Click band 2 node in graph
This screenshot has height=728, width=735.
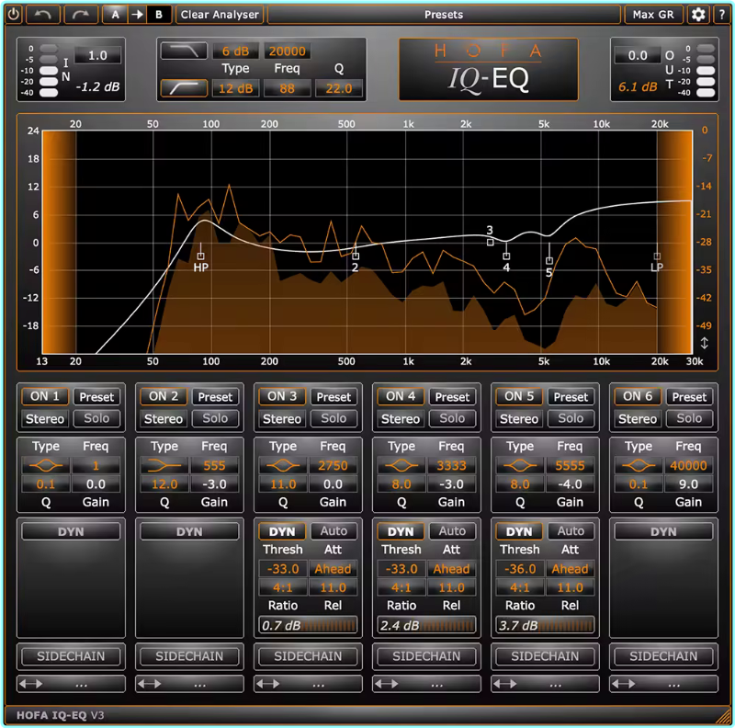(x=356, y=256)
